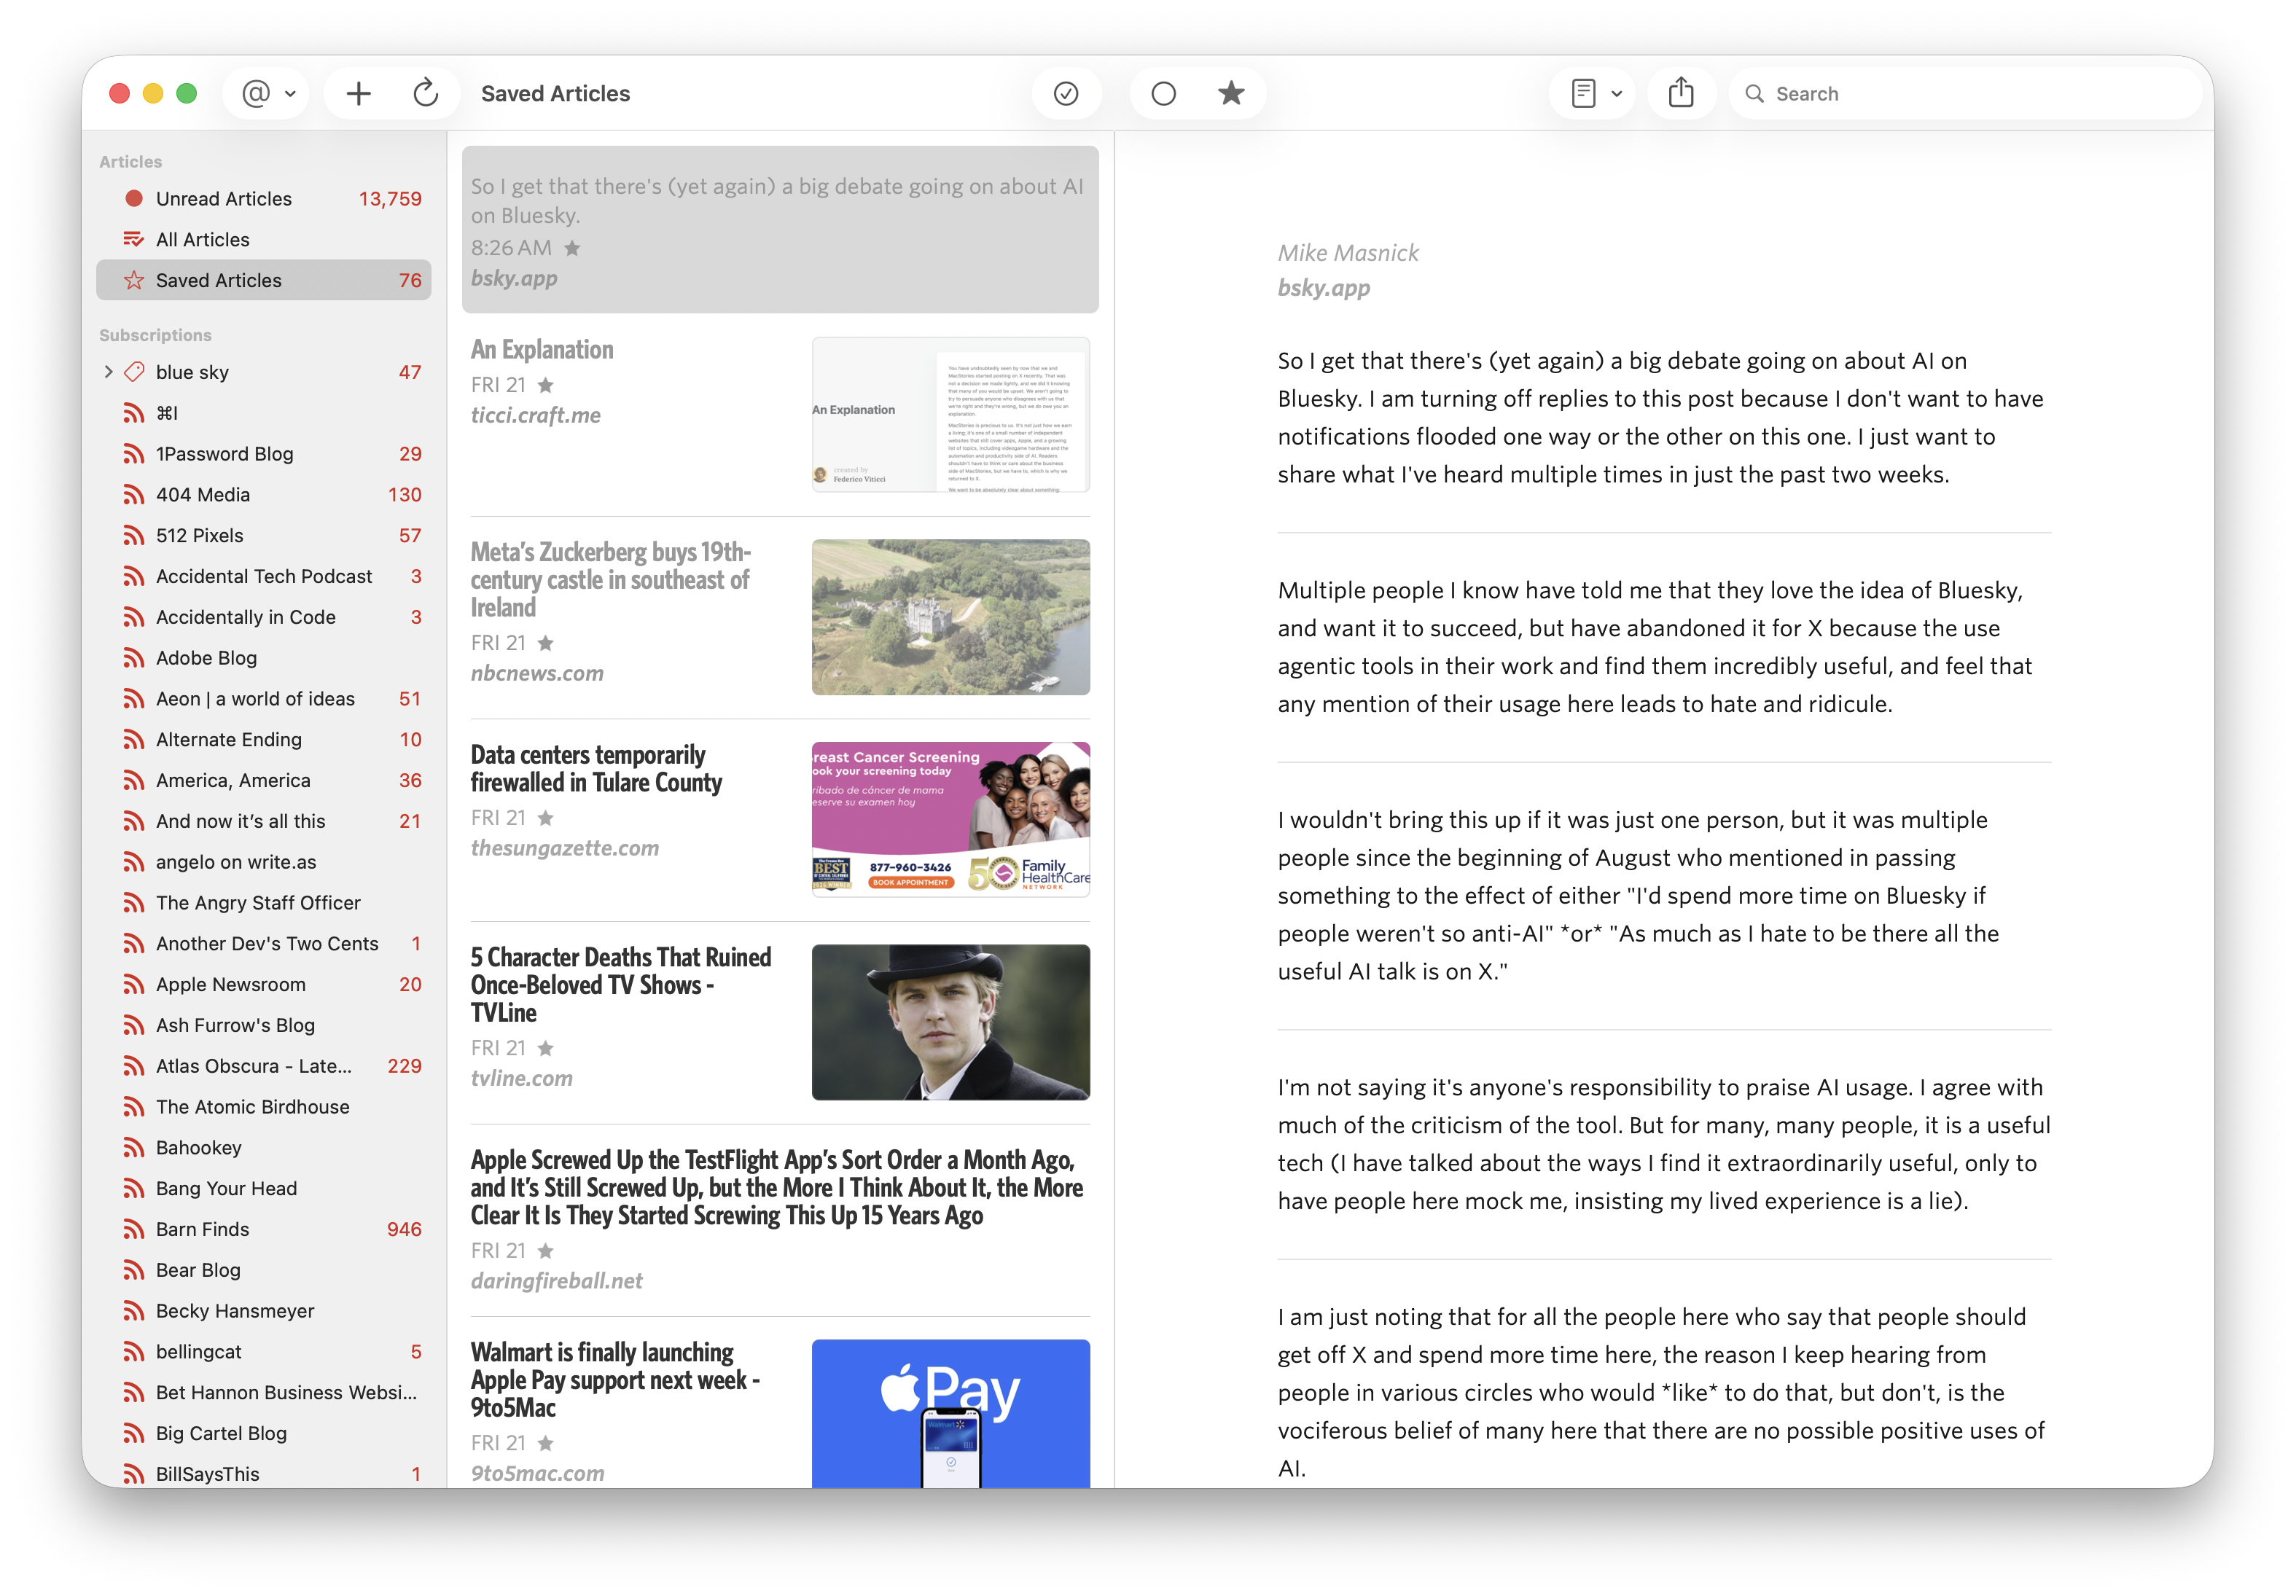Image resolution: width=2296 pixels, height=1596 pixels.
Task: Click star on tvline.com item
Action: pyautogui.click(x=546, y=1048)
